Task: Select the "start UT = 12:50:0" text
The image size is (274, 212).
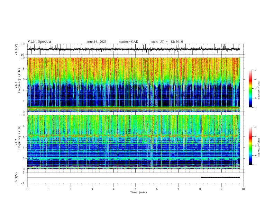Action: pyautogui.click(x=167, y=42)
